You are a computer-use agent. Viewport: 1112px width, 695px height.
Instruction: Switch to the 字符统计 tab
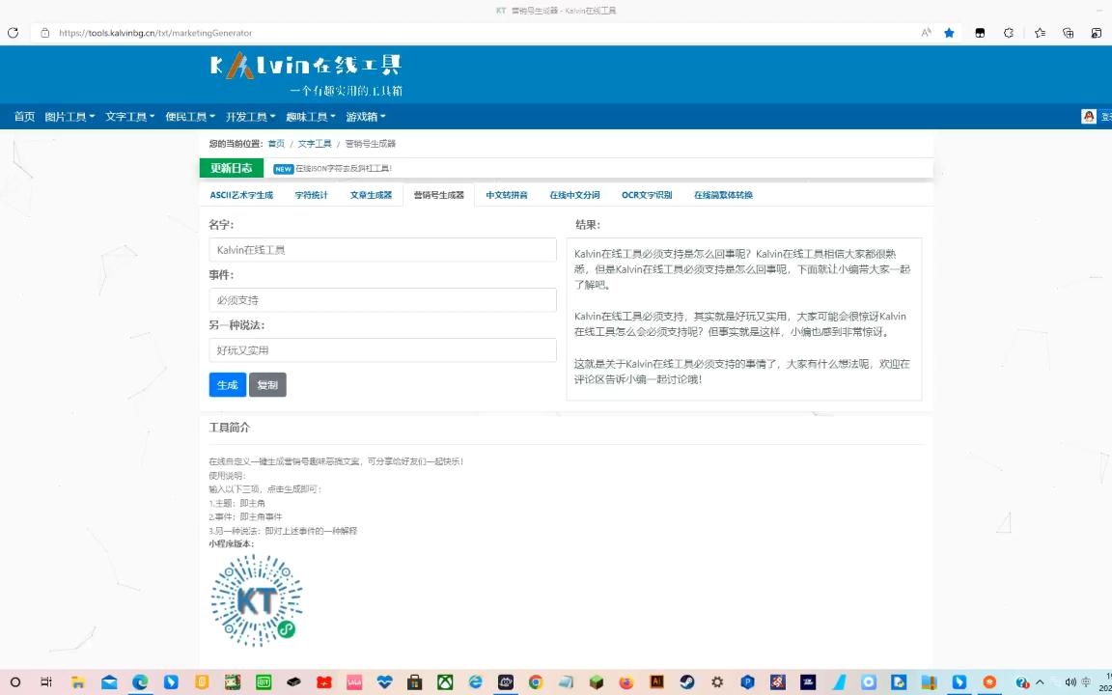[x=312, y=195]
